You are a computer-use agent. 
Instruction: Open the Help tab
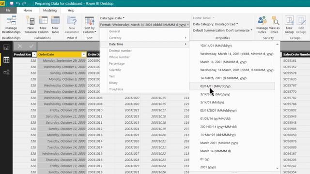(x=71, y=10)
